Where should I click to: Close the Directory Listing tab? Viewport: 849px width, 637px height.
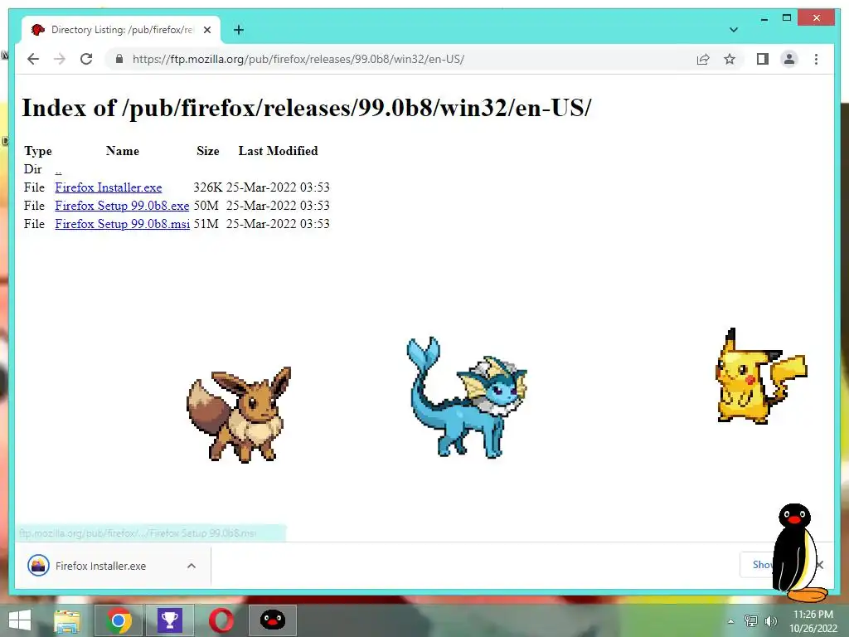click(207, 30)
